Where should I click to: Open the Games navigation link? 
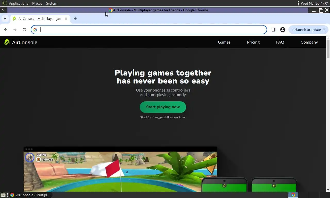click(x=224, y=42)
